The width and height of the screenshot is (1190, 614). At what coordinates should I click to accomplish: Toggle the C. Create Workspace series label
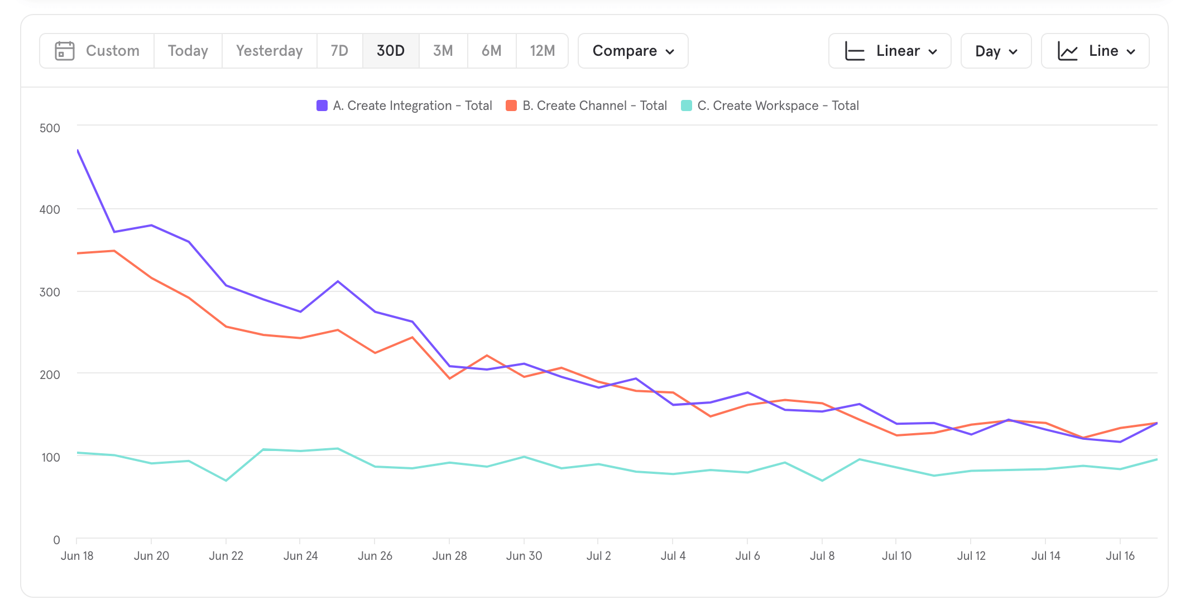(x=778, y=105)
